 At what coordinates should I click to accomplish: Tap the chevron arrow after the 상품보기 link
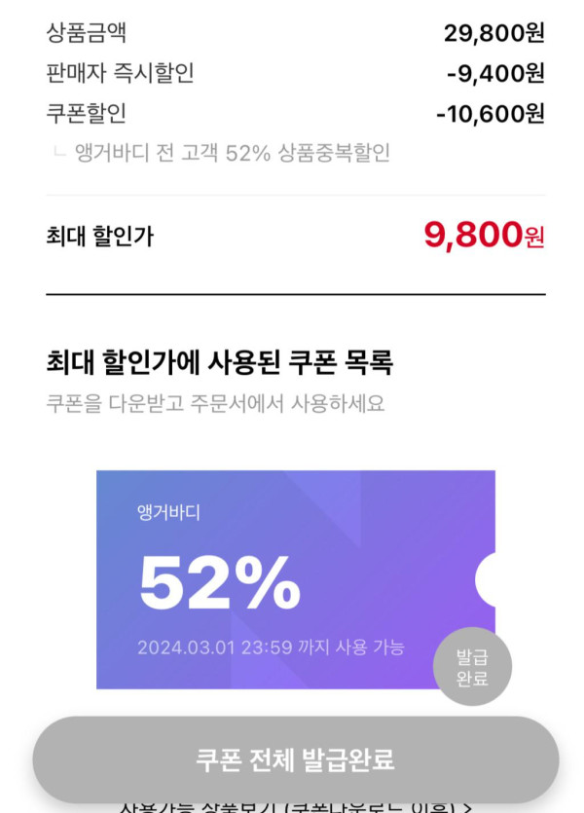pos(468,807)
